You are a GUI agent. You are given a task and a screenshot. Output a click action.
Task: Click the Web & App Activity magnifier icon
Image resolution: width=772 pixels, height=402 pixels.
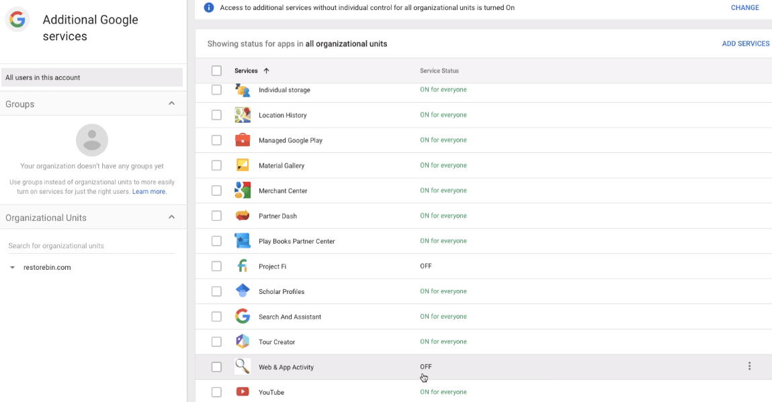(243, 366)
